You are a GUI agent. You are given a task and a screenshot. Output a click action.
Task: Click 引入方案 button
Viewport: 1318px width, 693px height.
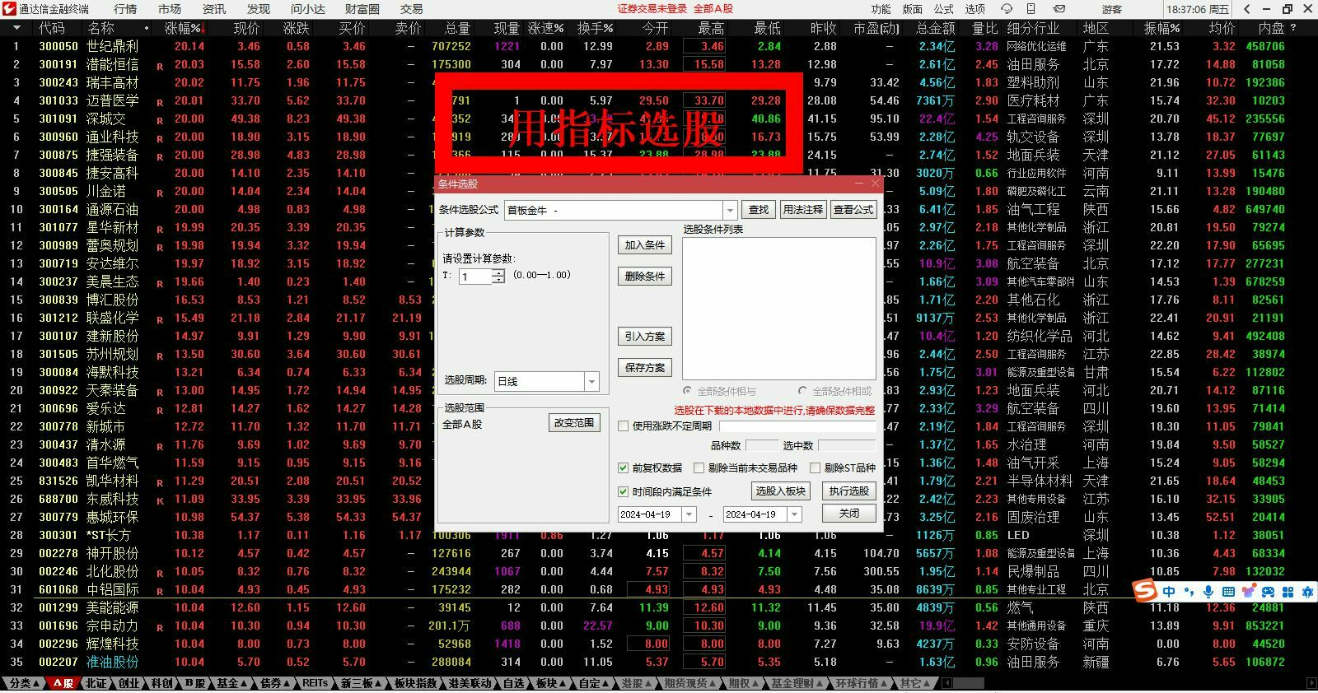click(645, 337)
